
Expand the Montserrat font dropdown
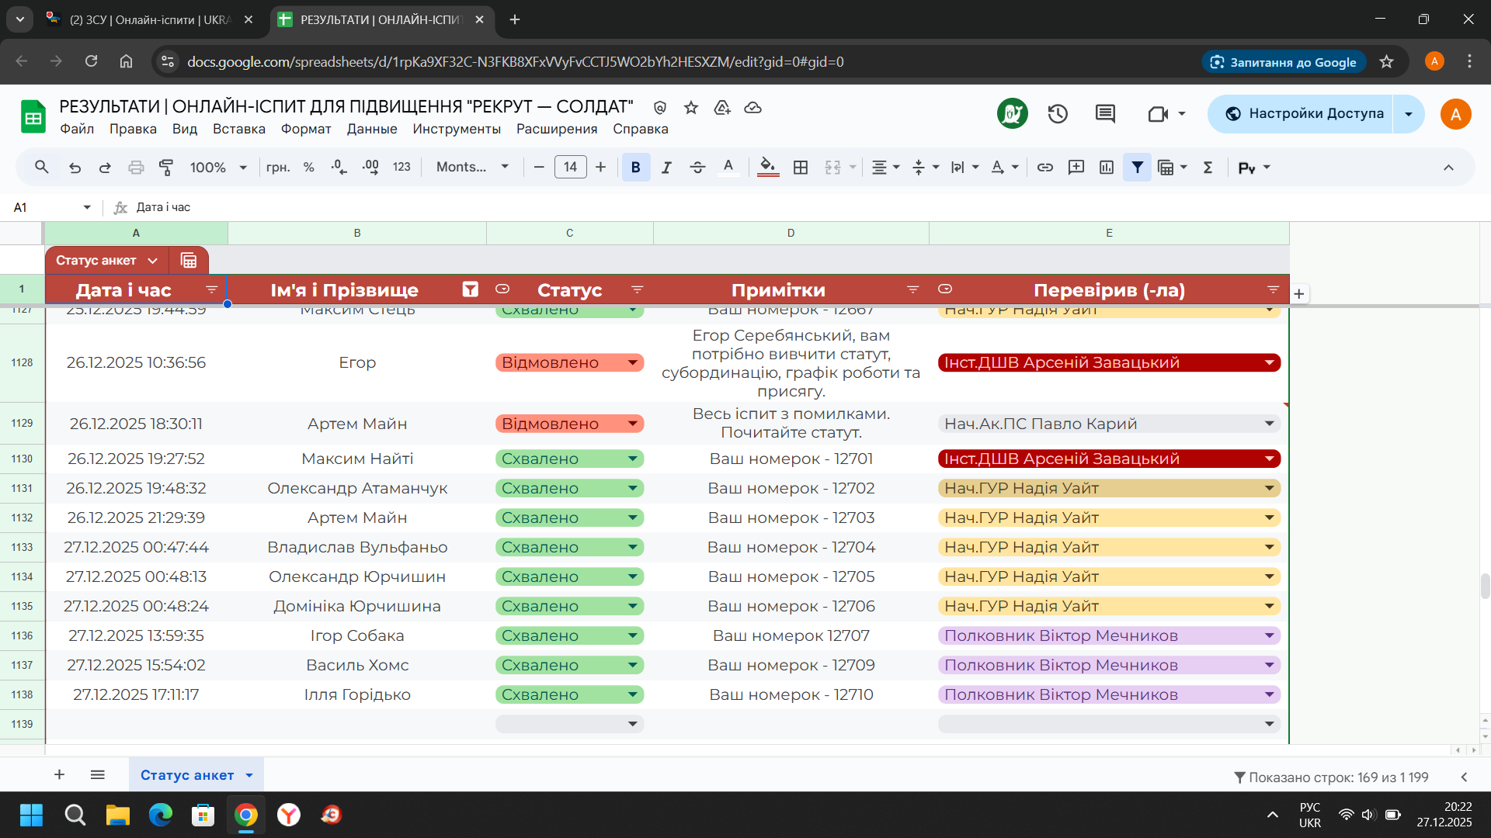point(472,167)
